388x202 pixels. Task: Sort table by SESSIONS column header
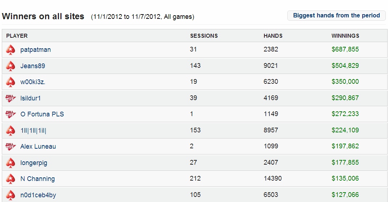point(204,36)
